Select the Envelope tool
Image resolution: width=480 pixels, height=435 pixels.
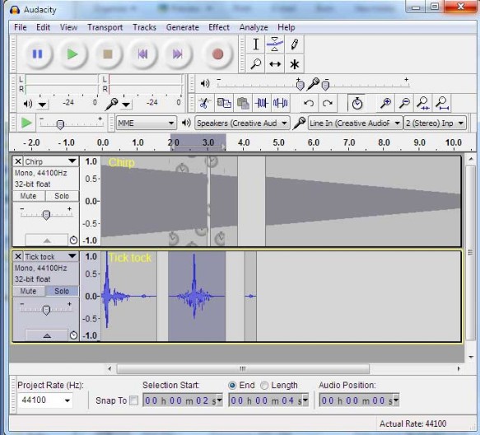tap(275, 44)
